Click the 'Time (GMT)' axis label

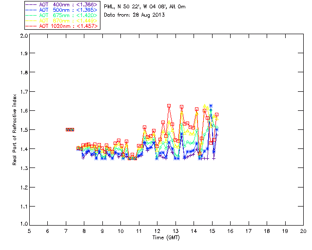click(x=166, y=238)
